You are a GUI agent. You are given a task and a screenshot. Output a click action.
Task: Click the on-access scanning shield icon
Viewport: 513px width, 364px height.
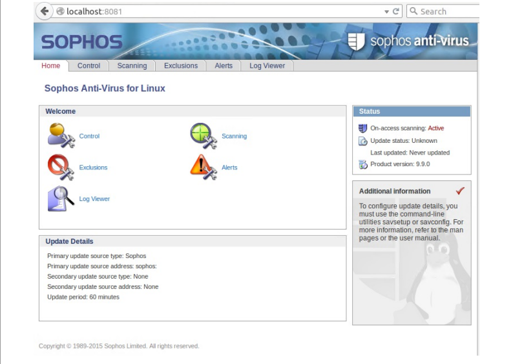[x=363, y=129]
